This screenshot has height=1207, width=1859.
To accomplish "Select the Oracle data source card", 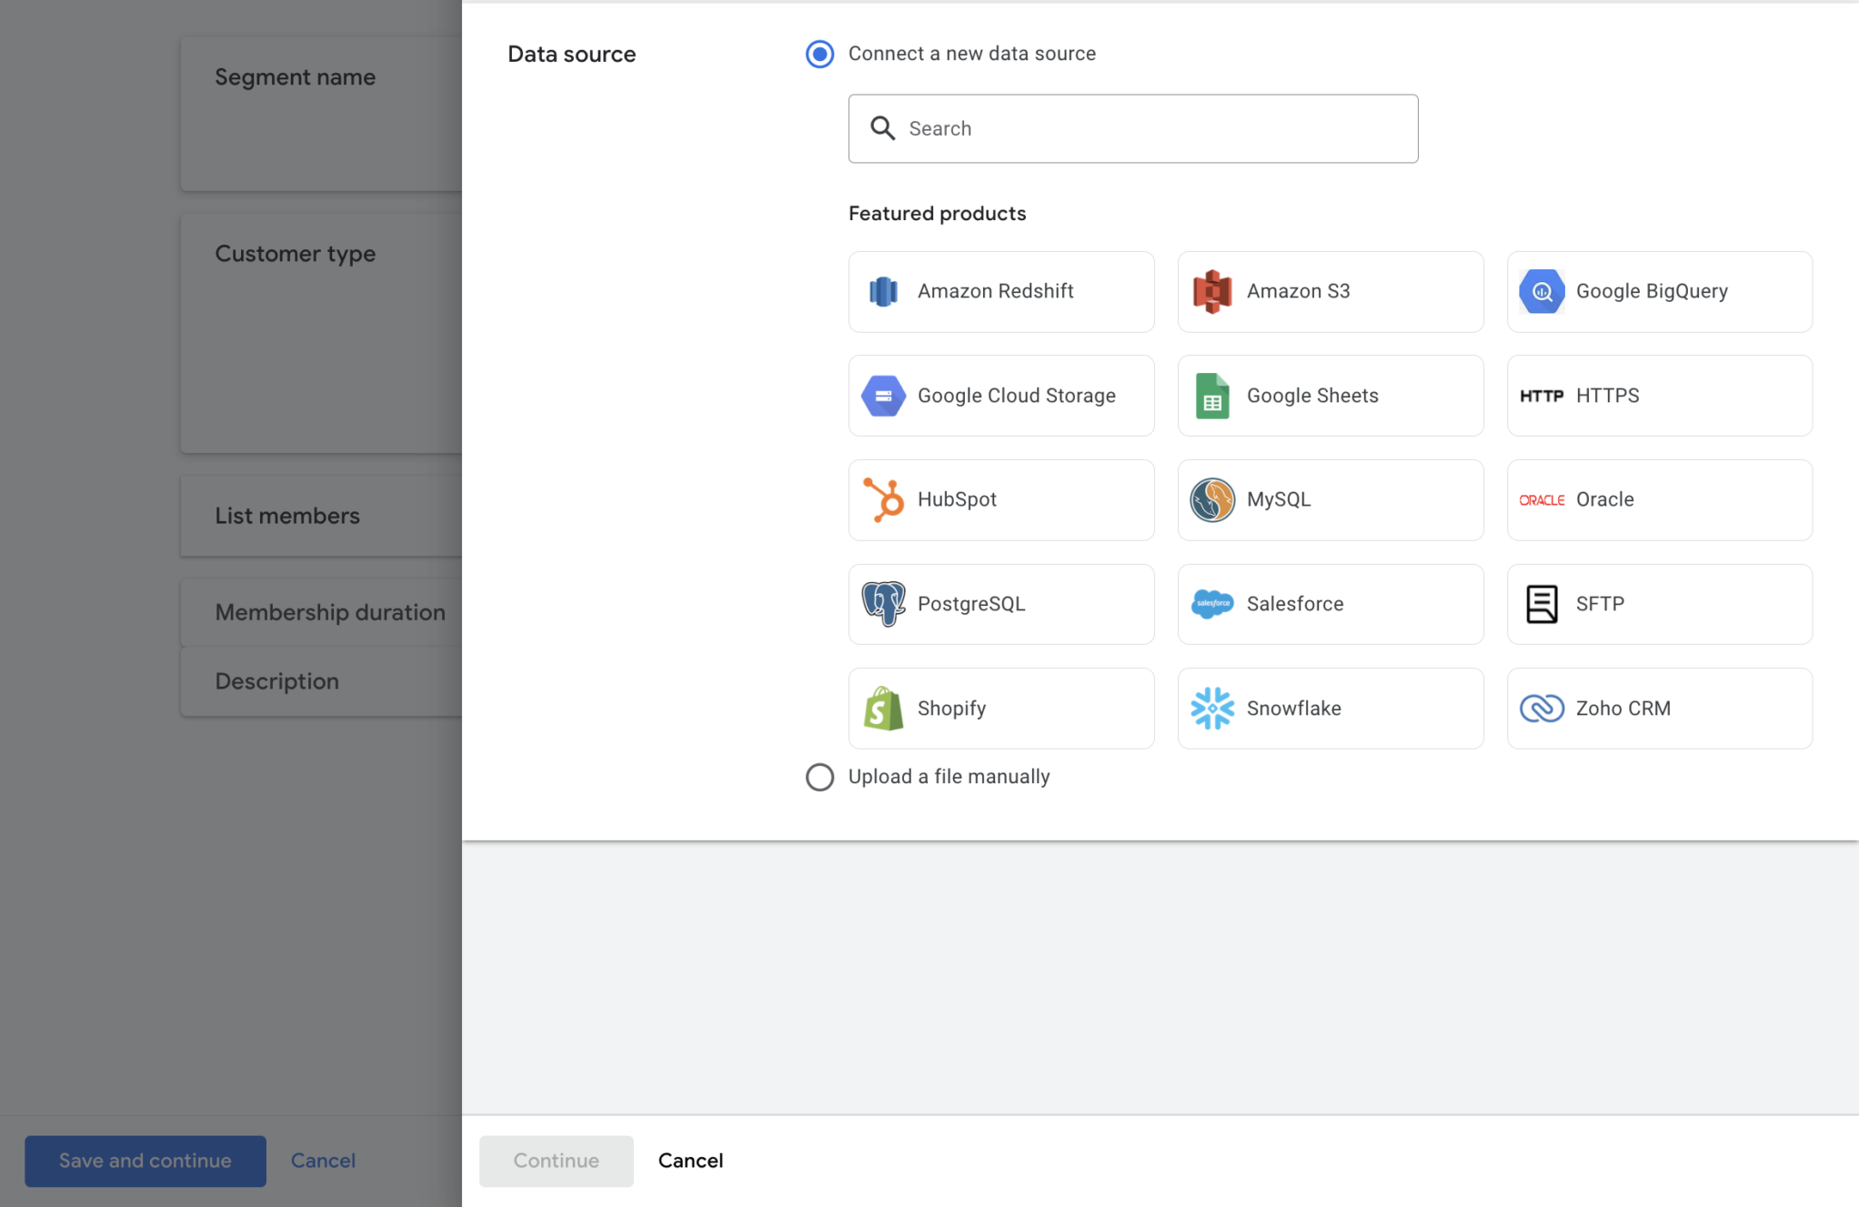I will [1659, 499].
